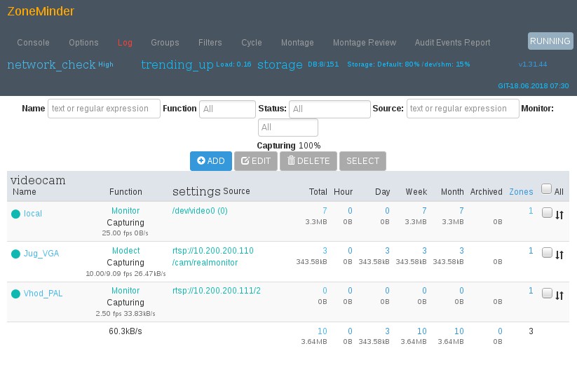This screenshot has height=379, width=577.
Task: Open the Cycle view
Action: [x=252, y=43]
